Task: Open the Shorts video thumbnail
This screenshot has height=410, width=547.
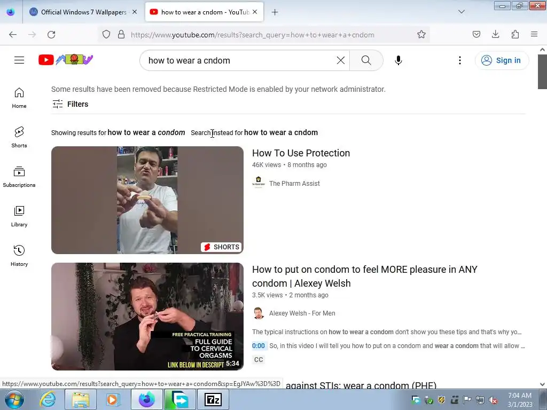Action: point(147,200)
